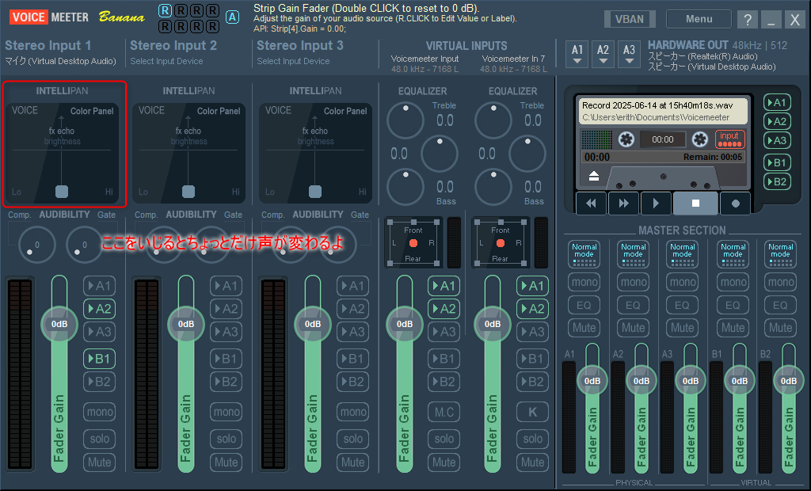The height and width of the screenshot is (491, 811).
Task: Disable B1 routing on Stereo Input 1
Action: point(99,359)
